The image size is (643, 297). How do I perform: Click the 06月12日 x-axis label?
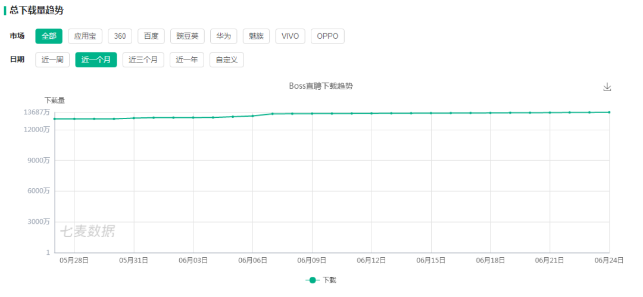[372, 260]
